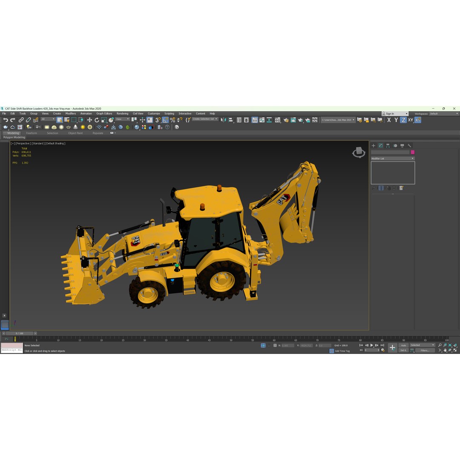The image size is (460, 460).
Task: Open the Modifiers menu
Action: (x=70, y=114)
